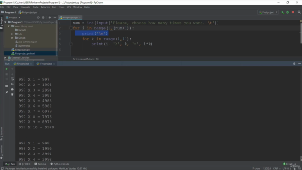The image size is (302, 170).
Task: Click the restore layout icon in Run panel
Action: (x=6, y=86)
